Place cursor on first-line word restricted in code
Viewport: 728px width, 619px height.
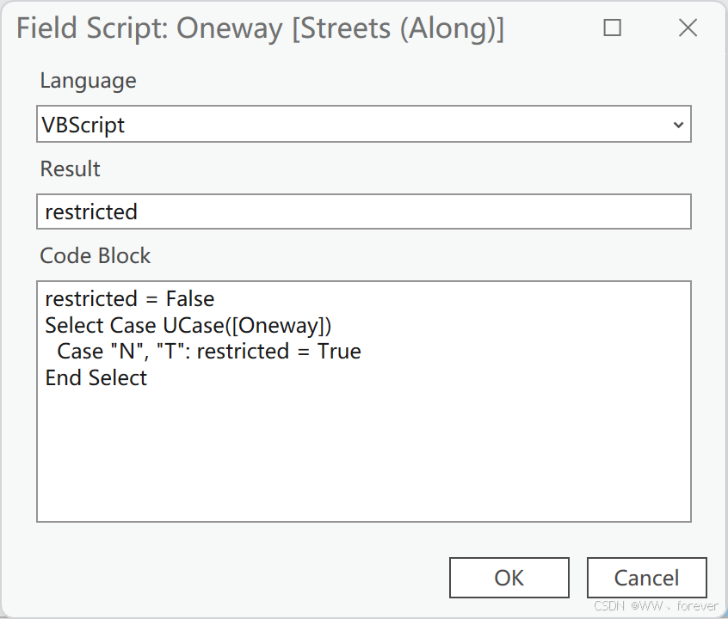pyautogui.click(x=91, y=299)
